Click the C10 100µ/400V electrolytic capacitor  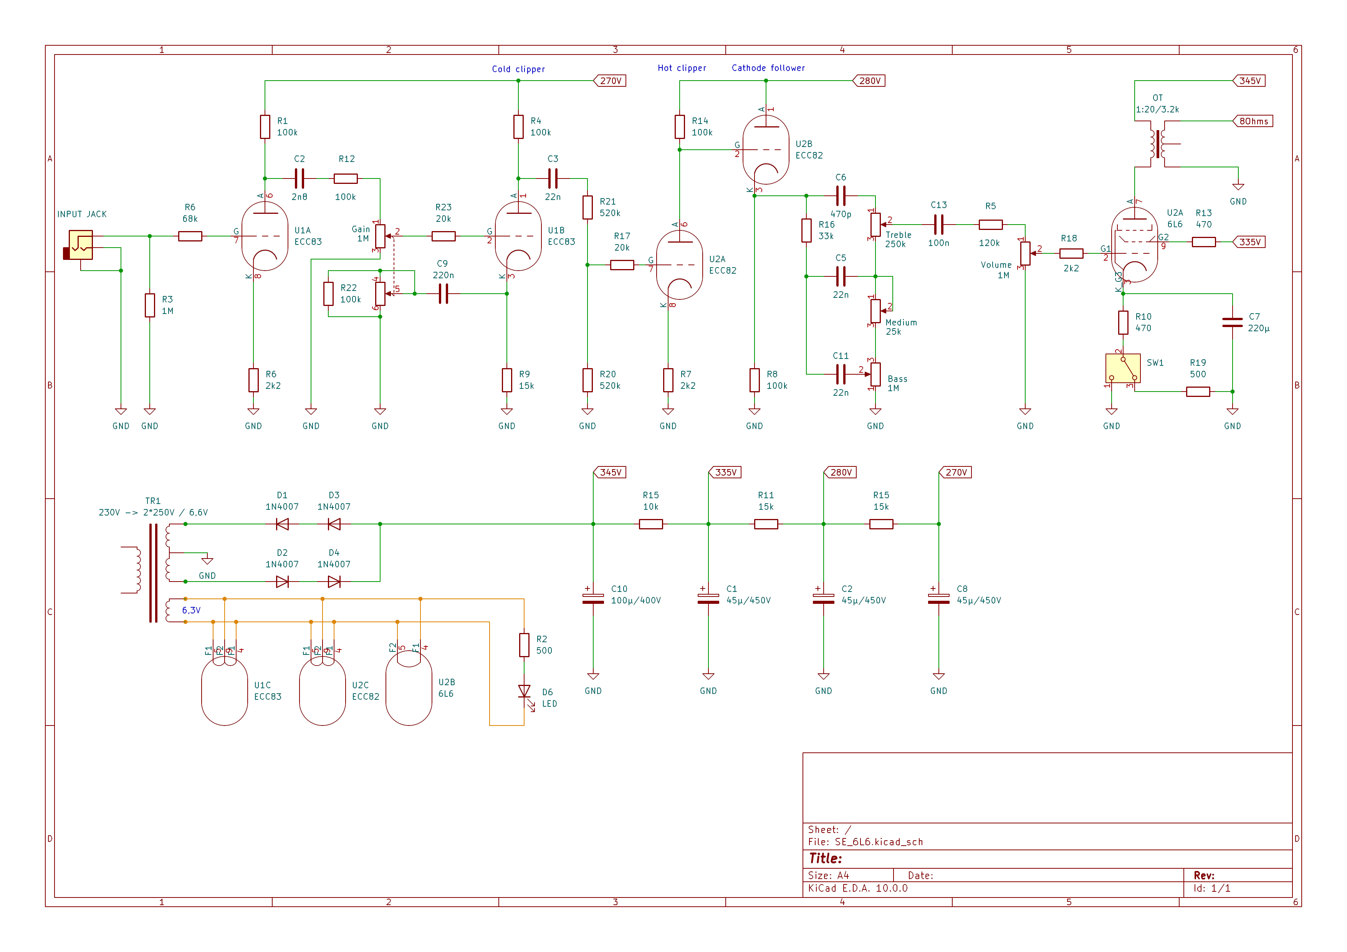tap(593, 599)
